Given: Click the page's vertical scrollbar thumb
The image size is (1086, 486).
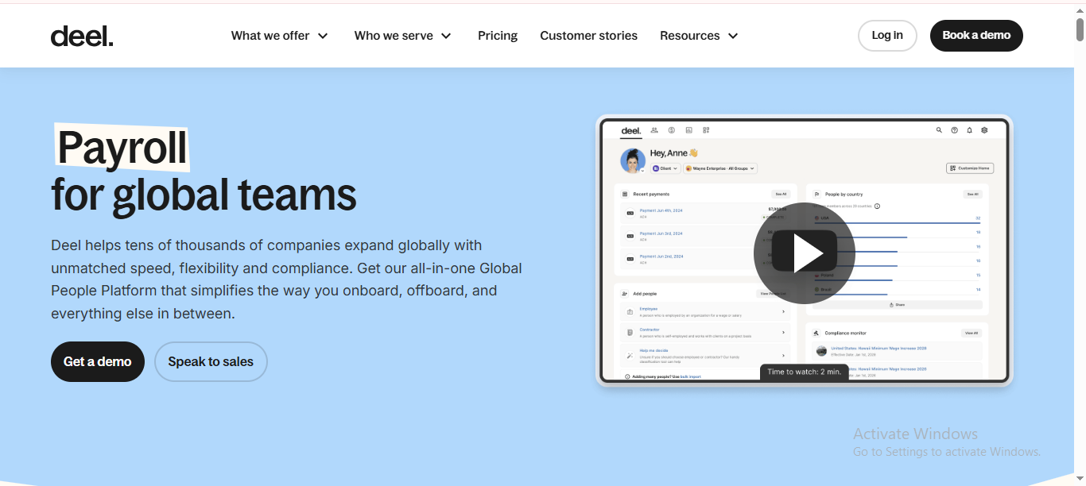Looking at the screenshot, I should (x=1080, y=29).
